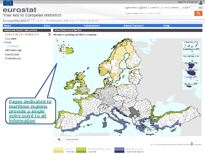Click the Baltic Sea legend swatch
Screen dimensions: 205x154
[x=58, y=149]
